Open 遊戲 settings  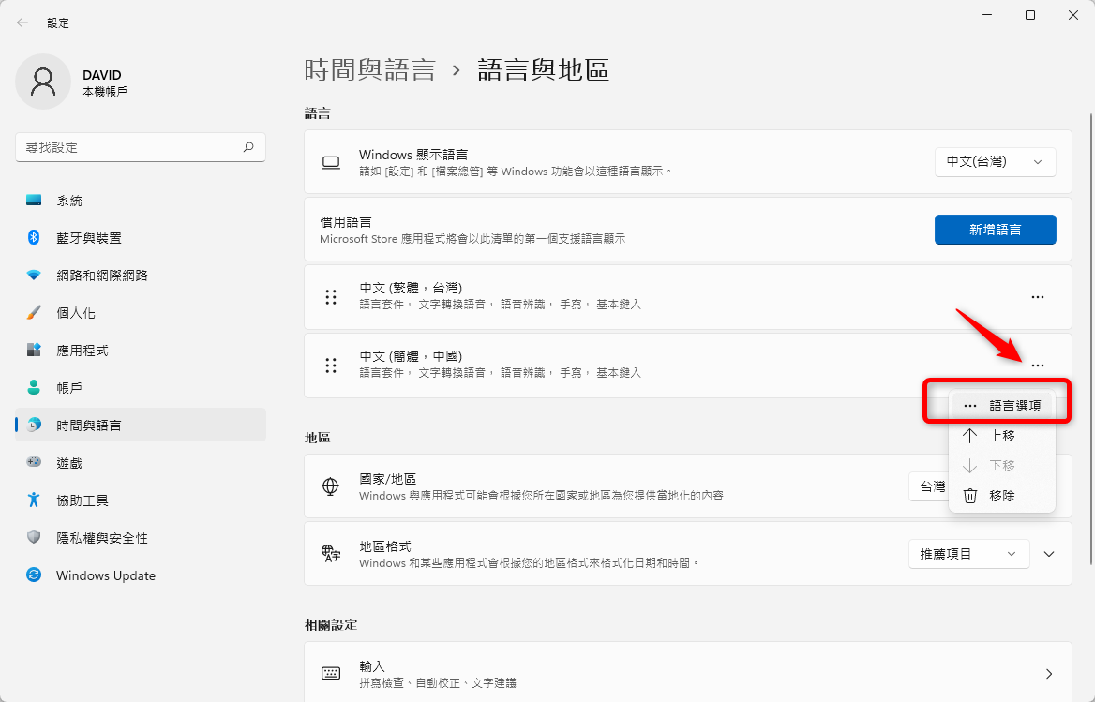(141, 463)
